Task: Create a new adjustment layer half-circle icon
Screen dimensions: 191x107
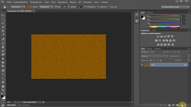Action: pyautogui.click(x=173, y=105)
